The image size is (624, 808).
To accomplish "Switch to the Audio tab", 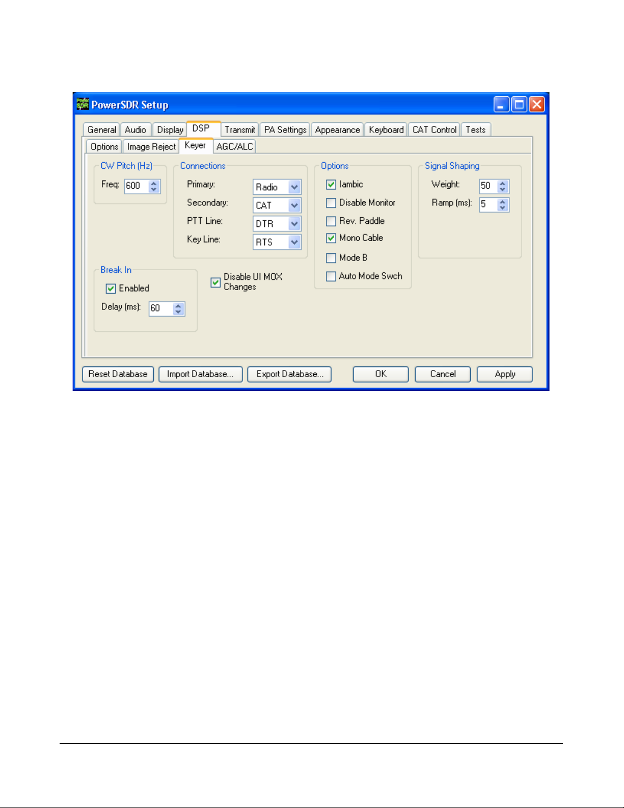I will click(x=135, y=130).
